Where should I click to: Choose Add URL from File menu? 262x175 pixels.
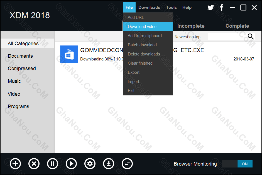148,17
